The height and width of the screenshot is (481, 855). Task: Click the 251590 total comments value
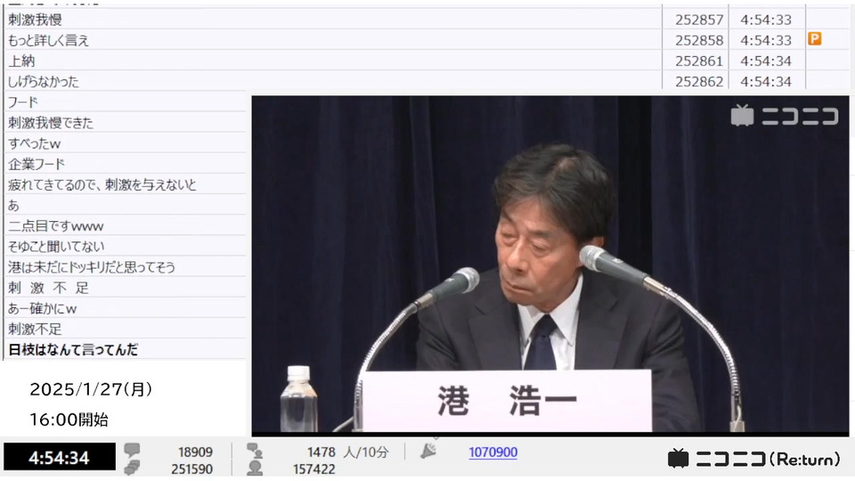tap(192, 469)
